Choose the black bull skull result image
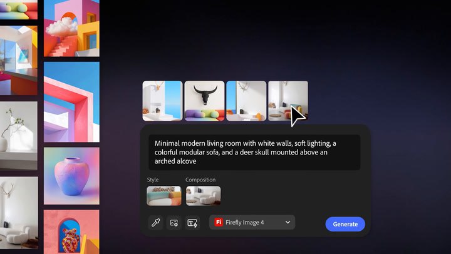This screenshot has height=254, width=451. coord(204,101)
